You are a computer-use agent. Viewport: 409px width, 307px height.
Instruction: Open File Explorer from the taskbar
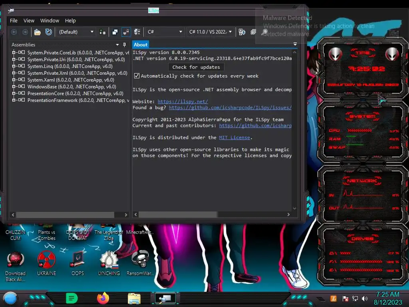pyautogui.click(x=134, y=298)
